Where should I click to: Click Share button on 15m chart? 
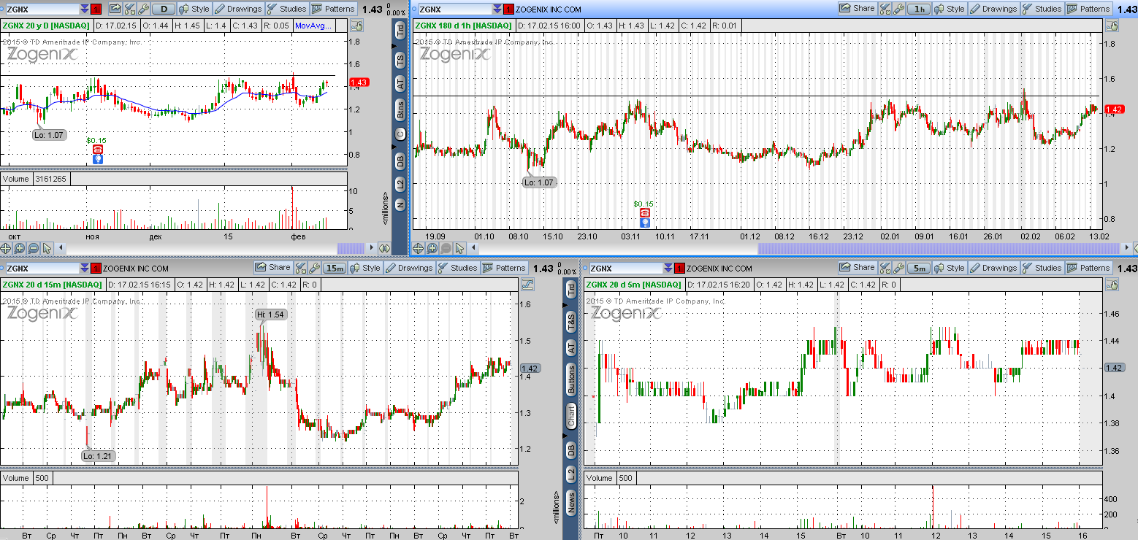pos(272,268)
